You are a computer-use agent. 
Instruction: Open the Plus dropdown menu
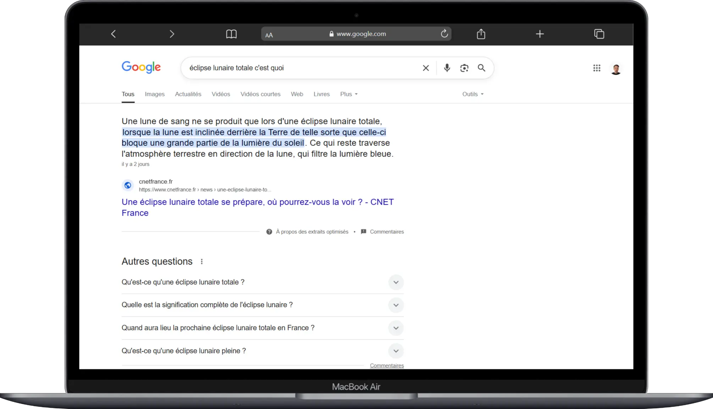(x=349, y=94)
